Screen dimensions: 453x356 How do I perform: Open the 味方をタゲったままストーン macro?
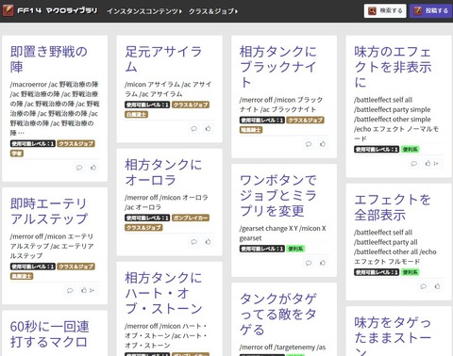coord(393,335)
